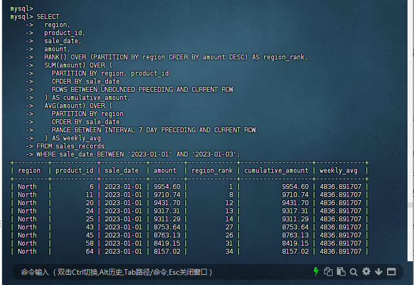Click cumulative_amount value 9954.60
This screenshot has height=285, width=414.
295,187
